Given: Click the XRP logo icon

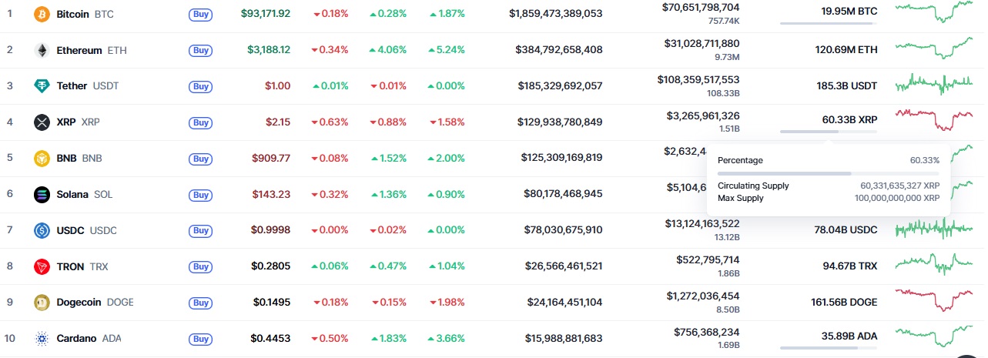Looking at the screenshot, I should pyautogui.click(x=42, y=122).
